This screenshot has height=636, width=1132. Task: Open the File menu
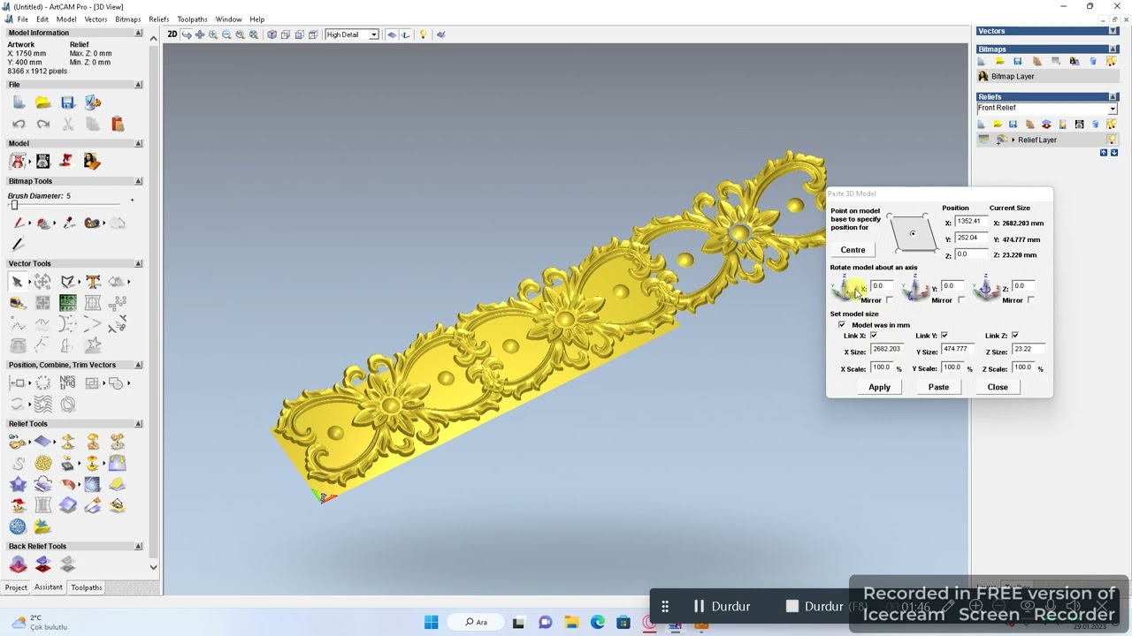[x=23, y=19]
